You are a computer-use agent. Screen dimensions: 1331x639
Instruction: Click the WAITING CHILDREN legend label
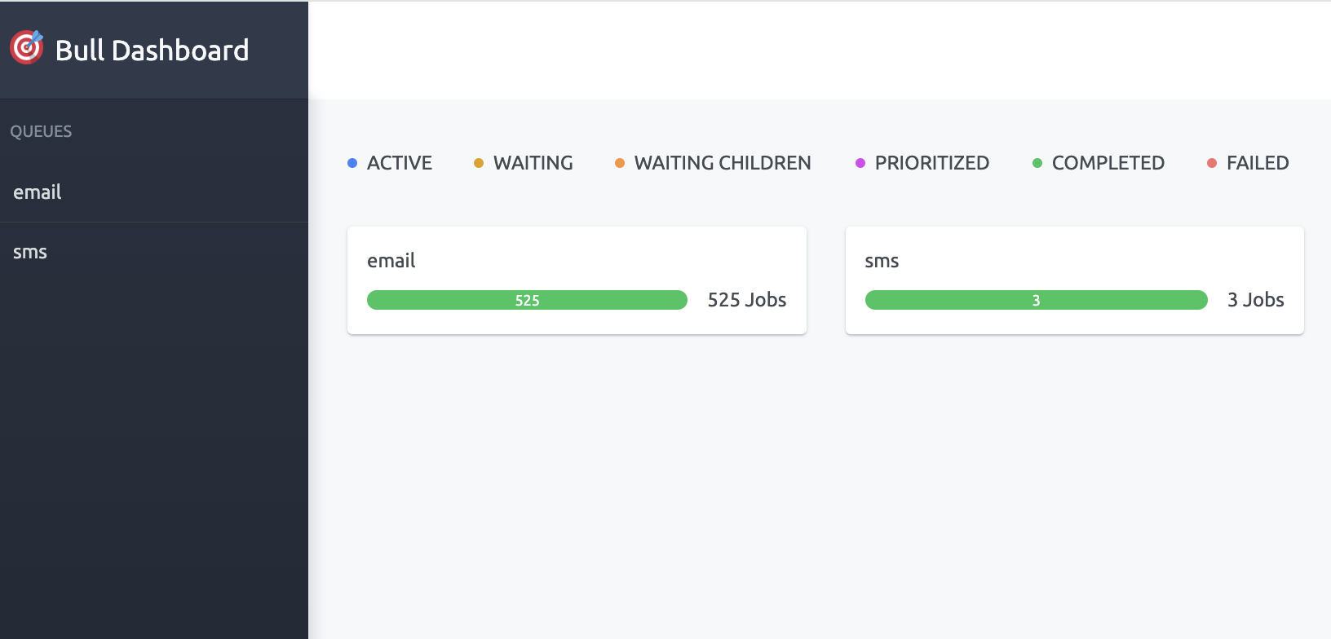[x=723, y=163]
